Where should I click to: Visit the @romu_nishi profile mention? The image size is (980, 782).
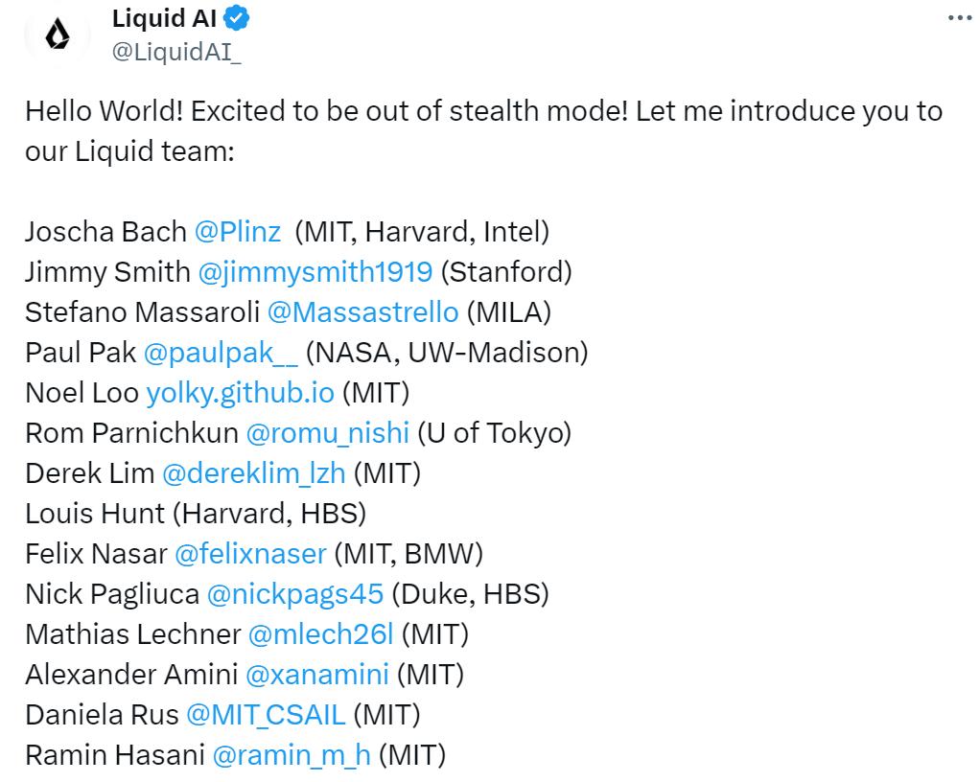(328, 433)
